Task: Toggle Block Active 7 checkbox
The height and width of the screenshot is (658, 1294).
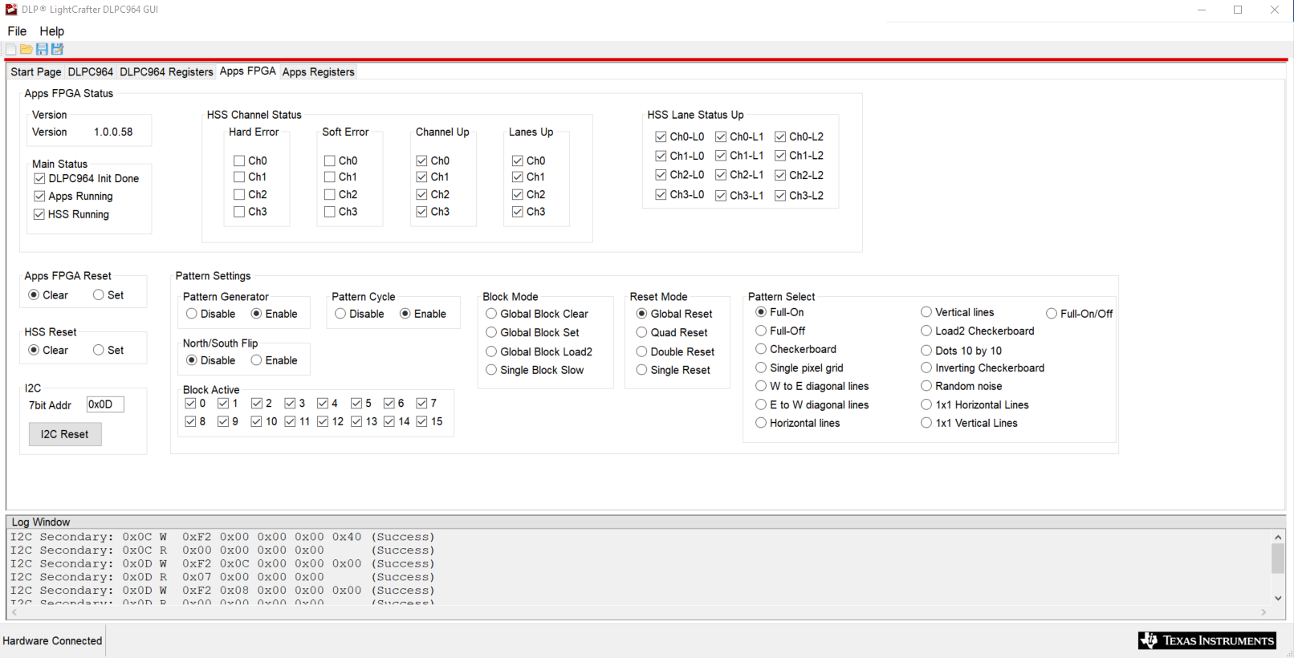Action: click(x=421, y=403)
